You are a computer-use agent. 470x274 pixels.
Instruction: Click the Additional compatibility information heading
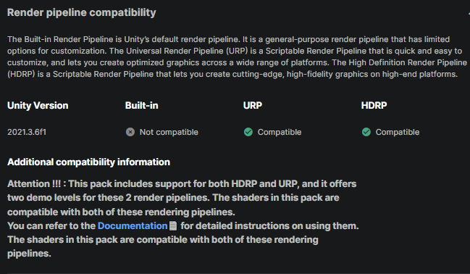[x=88, y=162]
